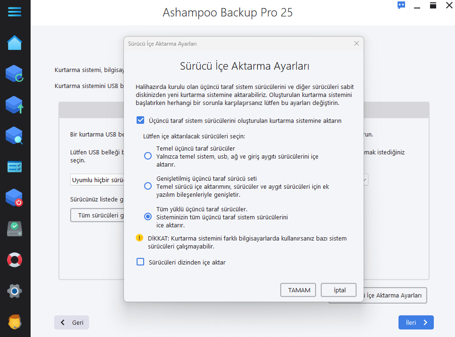
Task: Open the checklist report icon in sidebar
Action: [15, 167]
